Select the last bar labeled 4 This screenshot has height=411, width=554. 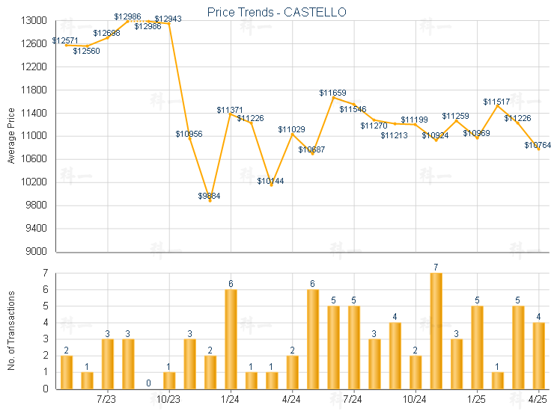tap(538, 356)
